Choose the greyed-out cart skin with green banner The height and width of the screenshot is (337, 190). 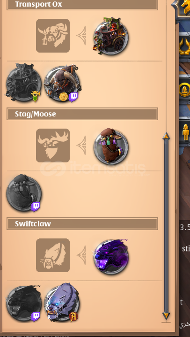23,83
